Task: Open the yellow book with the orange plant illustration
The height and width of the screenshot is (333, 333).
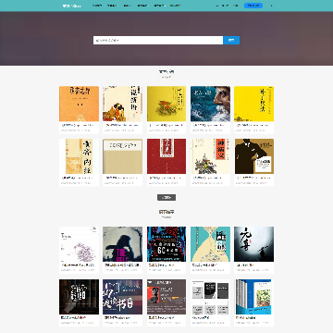Action: pos(166,104)
